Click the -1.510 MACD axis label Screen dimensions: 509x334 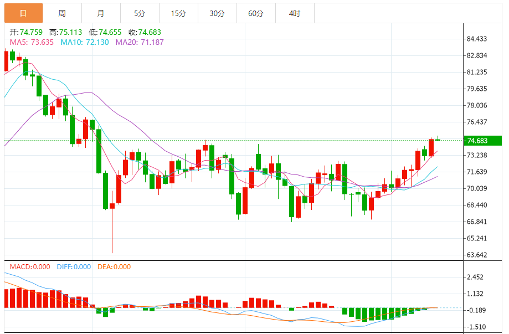[475, 327]
